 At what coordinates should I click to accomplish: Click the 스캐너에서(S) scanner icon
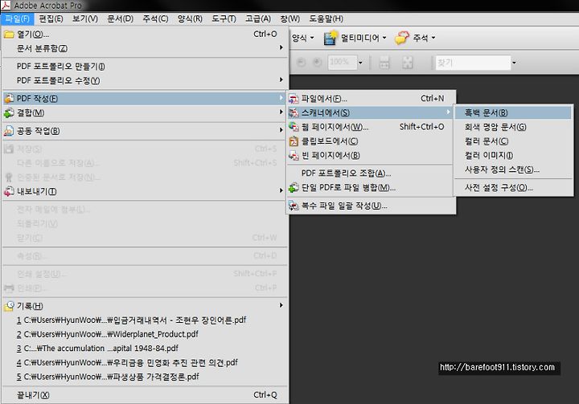pyautogui.click(x=294, y=113)
